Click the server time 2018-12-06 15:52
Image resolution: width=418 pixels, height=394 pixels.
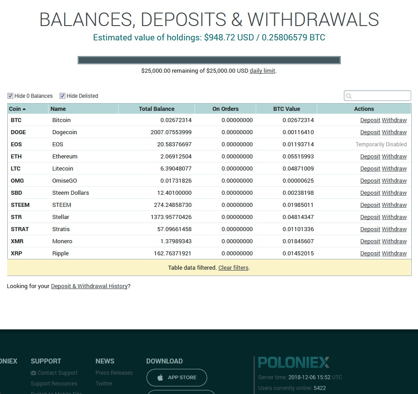pyautogui.click(x=309, y=377)
